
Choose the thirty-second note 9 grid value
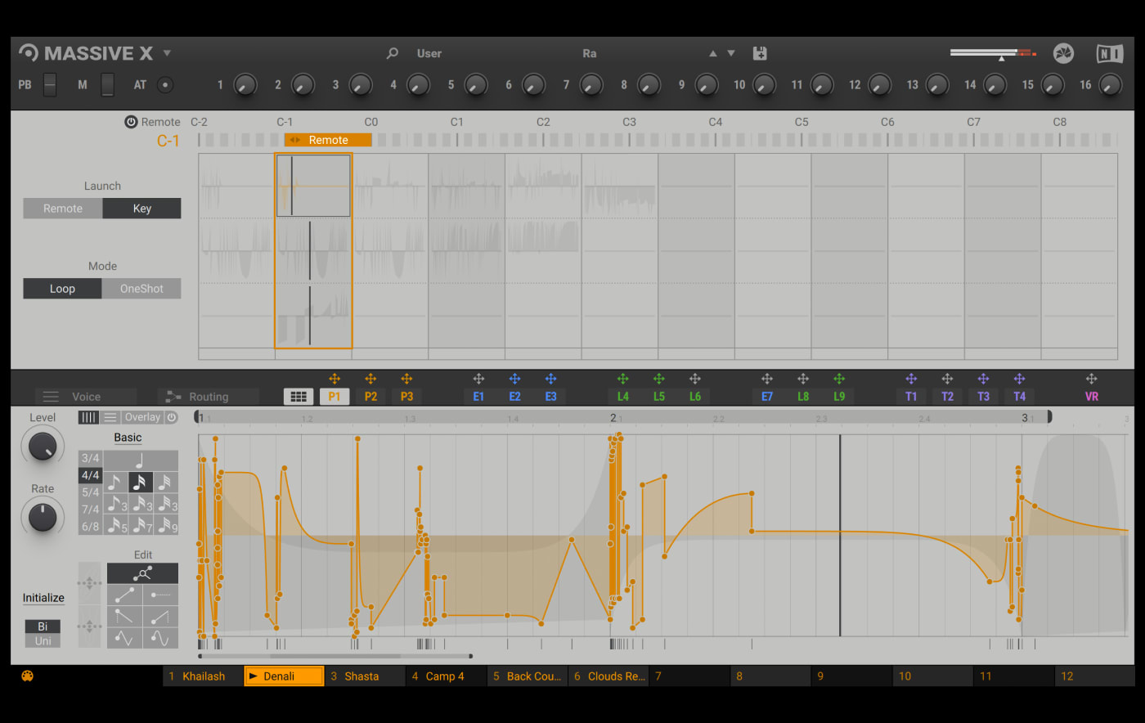[166, 524]
